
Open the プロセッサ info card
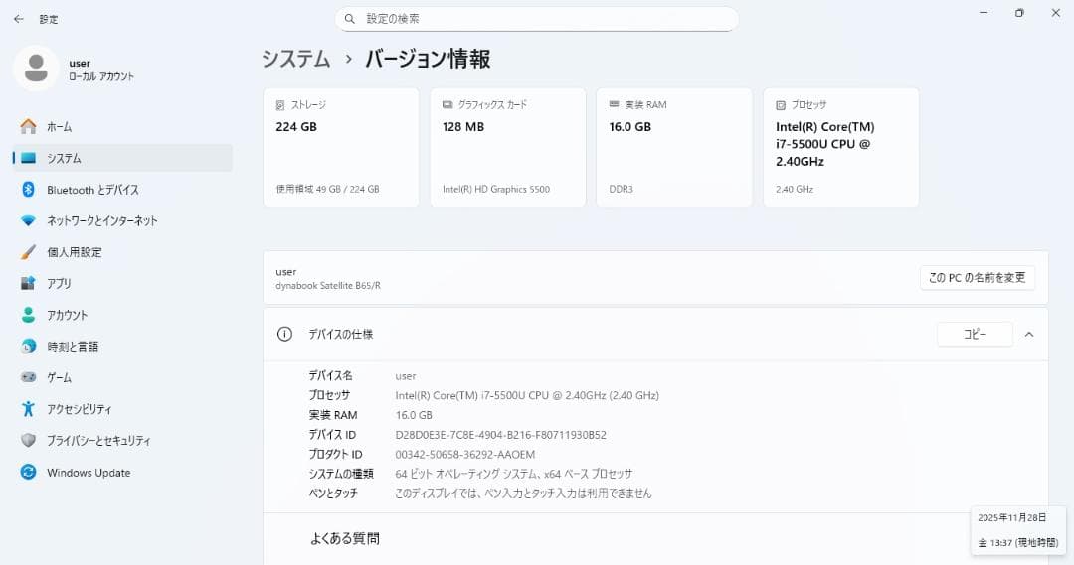pyautogui.click(x=841, y=147)
